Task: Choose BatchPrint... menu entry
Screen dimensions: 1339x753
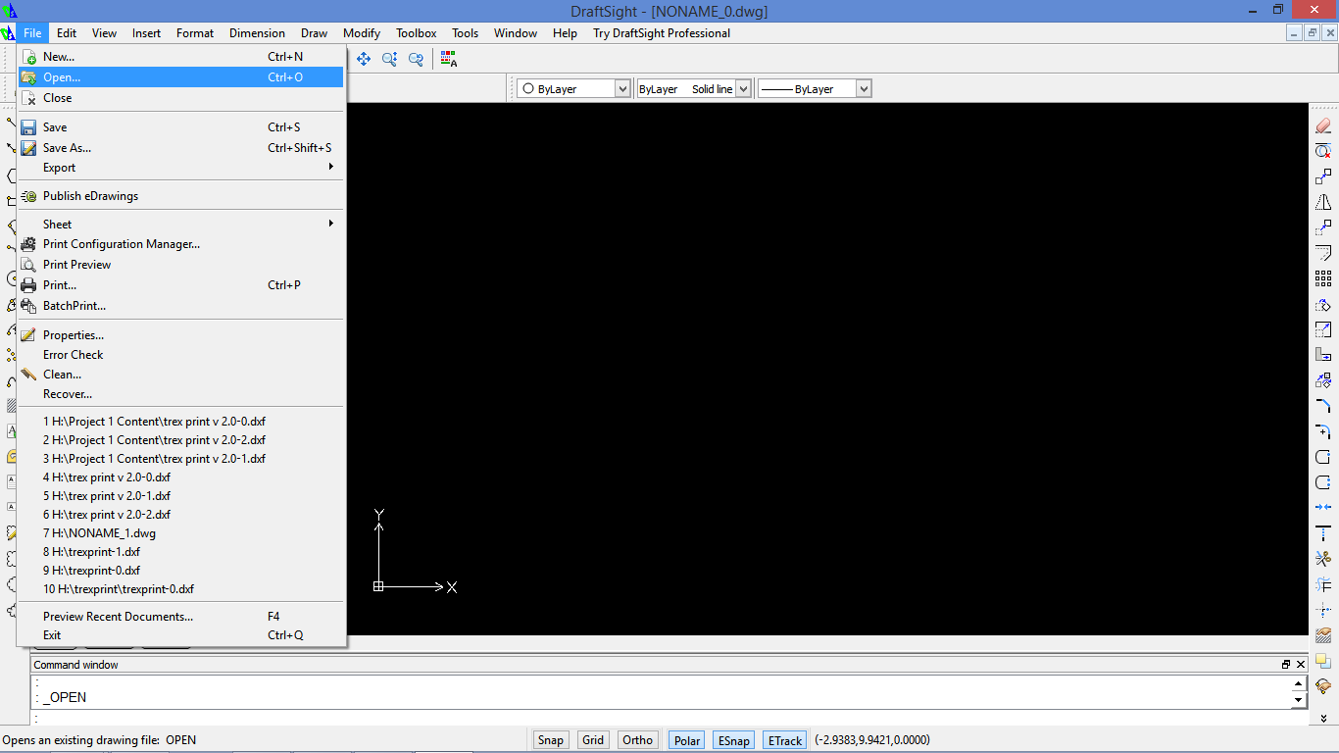Action: click(x=181, y=306)
